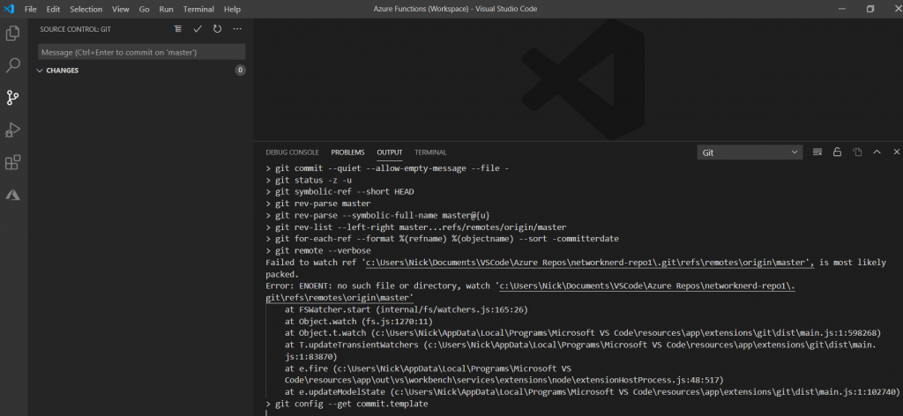Open the Azure view icon
This screenshot has height=416, width=903.
pos(12,195)
